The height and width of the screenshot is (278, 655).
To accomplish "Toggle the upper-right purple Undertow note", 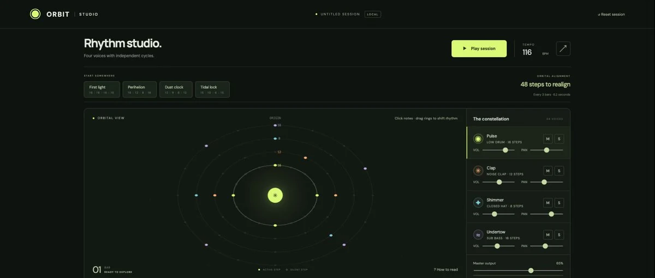I will [365, 169].
